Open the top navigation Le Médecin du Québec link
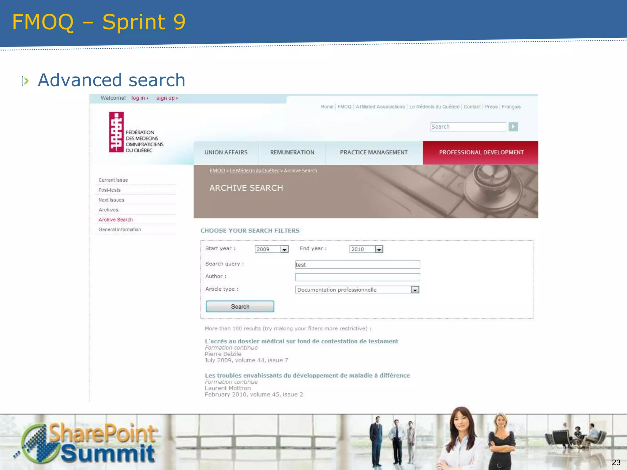 [434, 107]
